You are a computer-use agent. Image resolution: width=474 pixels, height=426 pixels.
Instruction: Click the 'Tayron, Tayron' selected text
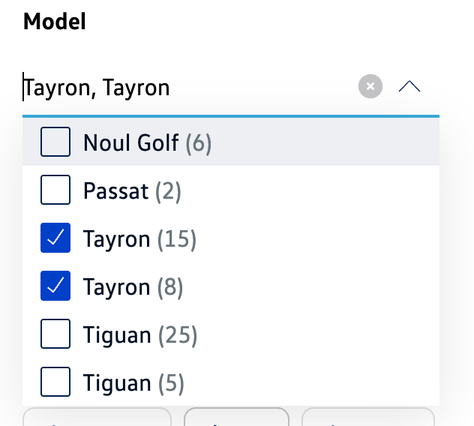click(x=97, y=88)
